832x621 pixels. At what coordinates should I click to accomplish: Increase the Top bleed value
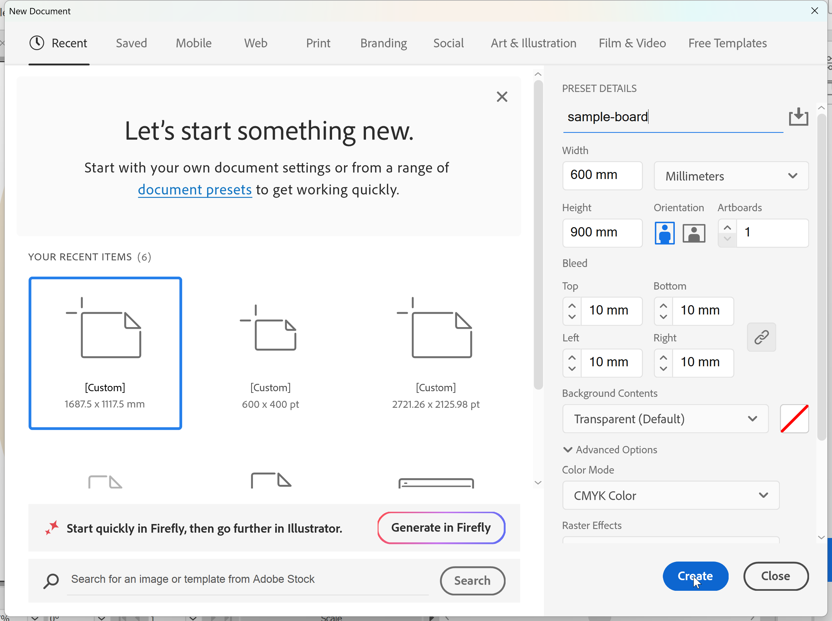tap(572, 306)
